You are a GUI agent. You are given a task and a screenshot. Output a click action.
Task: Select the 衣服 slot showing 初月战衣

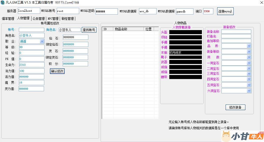click(185, 53)
